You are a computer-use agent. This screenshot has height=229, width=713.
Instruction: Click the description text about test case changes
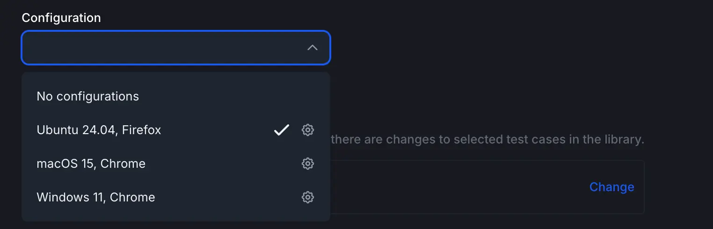487,139
